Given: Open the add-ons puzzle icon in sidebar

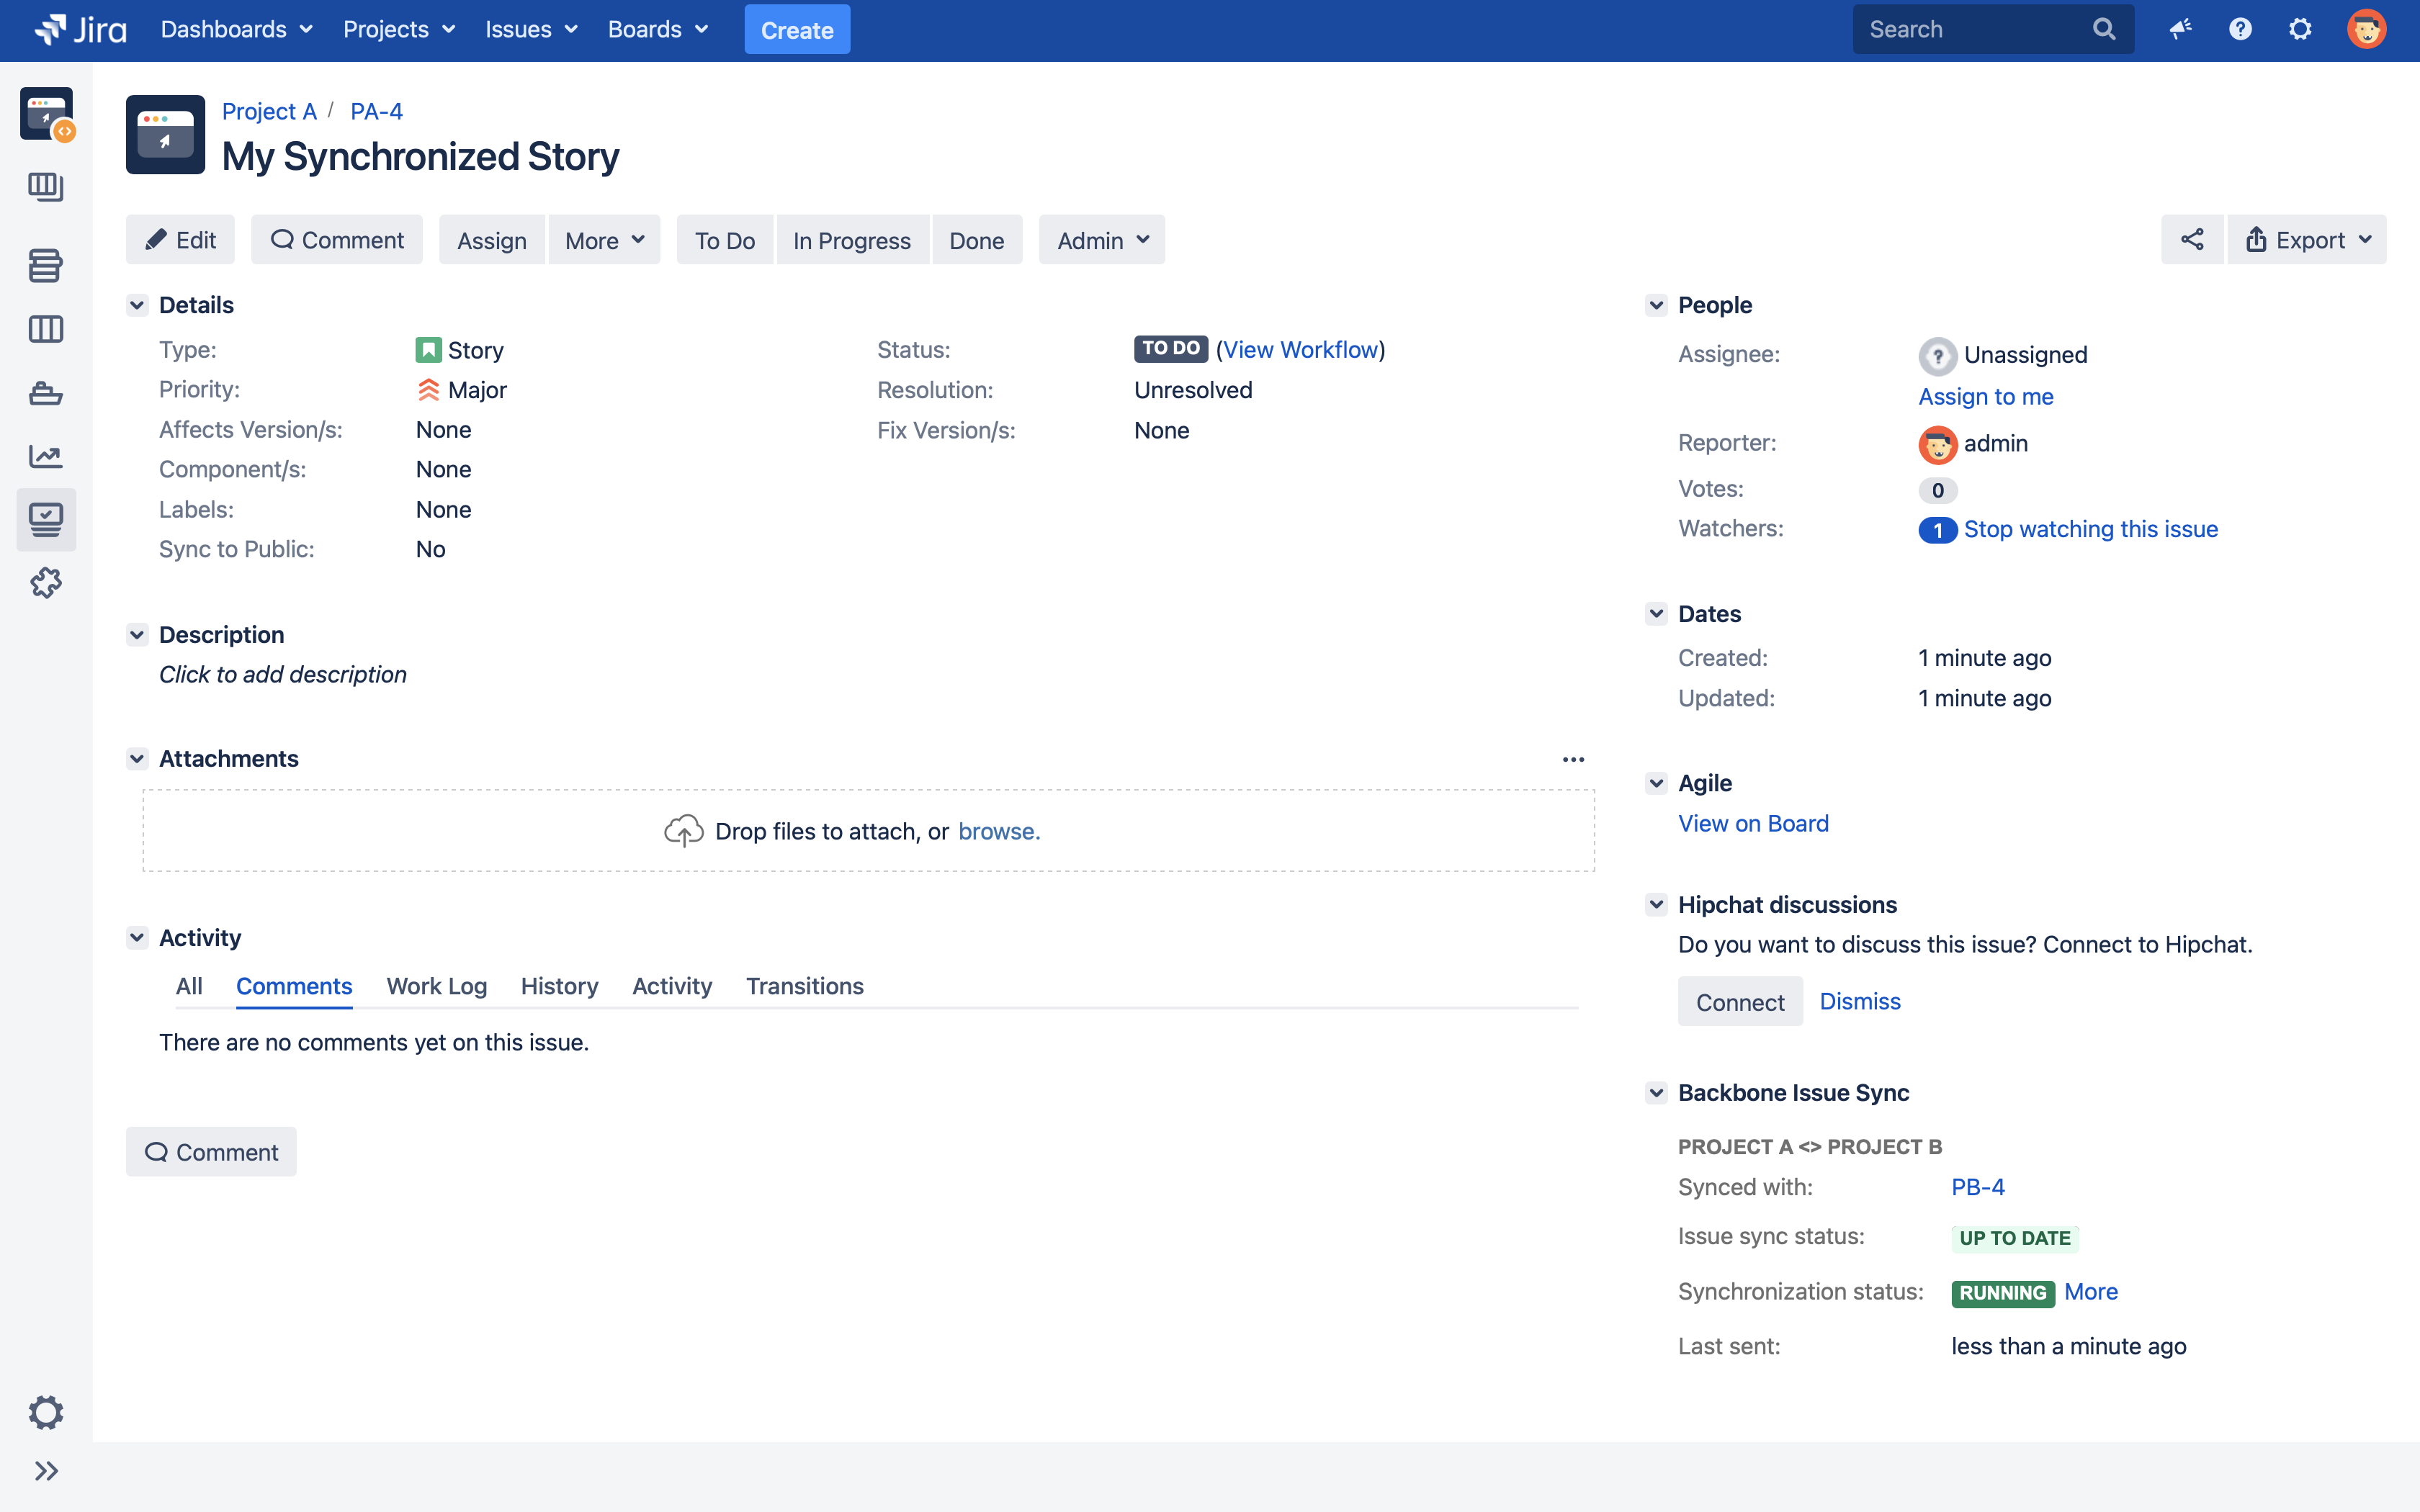Looking at the screenshot, I should [x=45, y=583].
